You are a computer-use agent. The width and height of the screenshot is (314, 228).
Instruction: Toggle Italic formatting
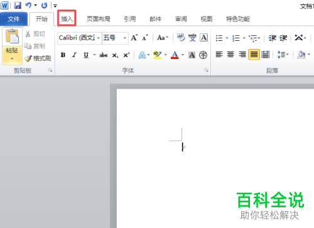pyautogui.click(x=74, y=55)
